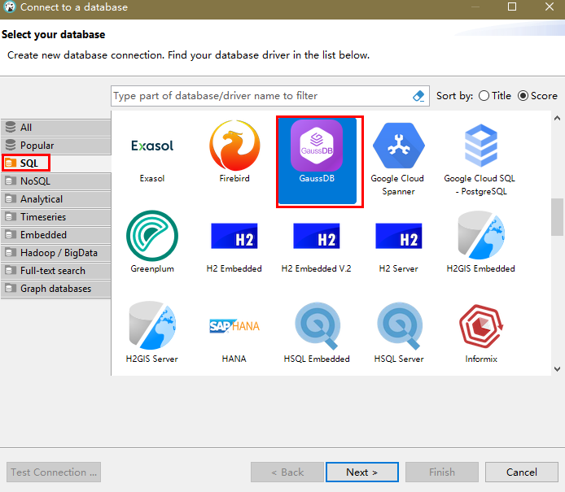
Task: Sort drivers by Title radio button
Action: tap(484, 96)
